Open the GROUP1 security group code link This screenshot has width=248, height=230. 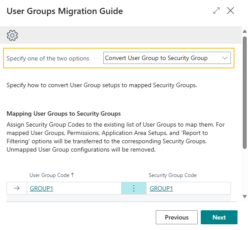point(161,188)
